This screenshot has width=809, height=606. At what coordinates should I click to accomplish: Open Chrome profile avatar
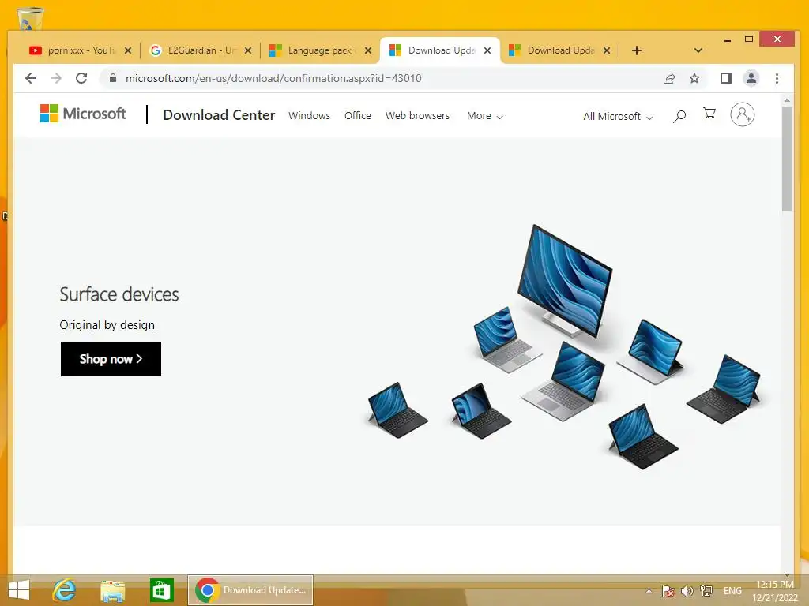click(x=751, y=78)
